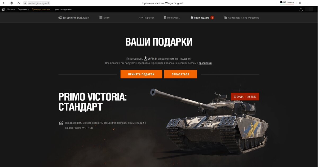
Task: Reload the page with the refresh icon
Action: pos(19,3)
